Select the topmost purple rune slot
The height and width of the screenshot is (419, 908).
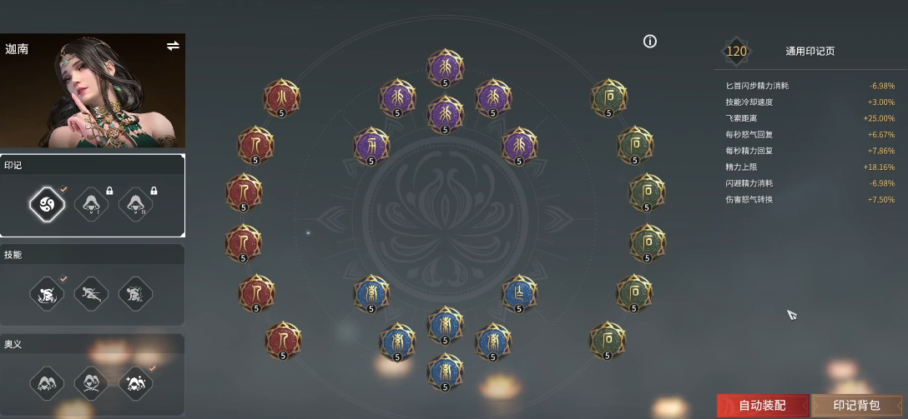(x=446, y=67)
